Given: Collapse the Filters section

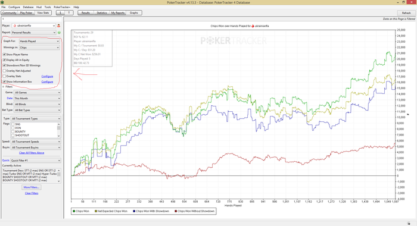Looking at the screenshot, I should coord(4,87).
